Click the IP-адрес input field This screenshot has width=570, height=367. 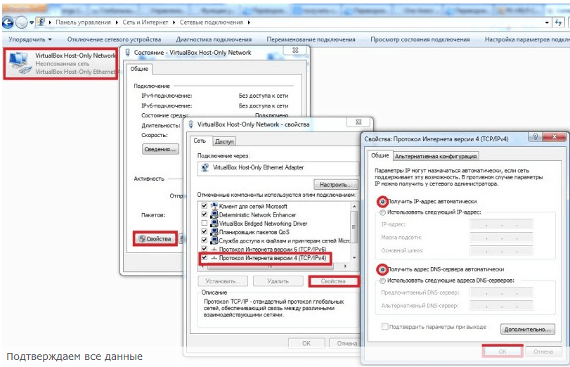(501, 224)
